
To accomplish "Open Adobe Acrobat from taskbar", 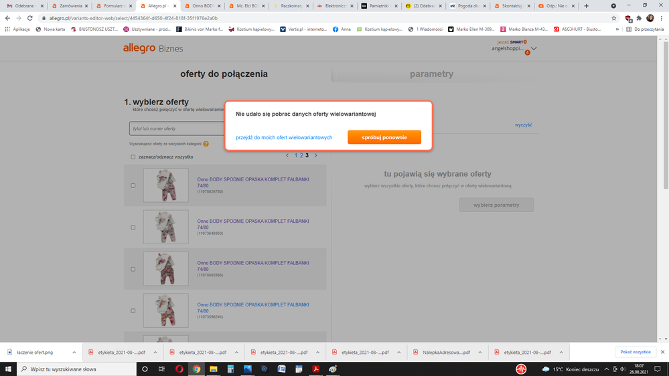I will (x=315, y=369).
